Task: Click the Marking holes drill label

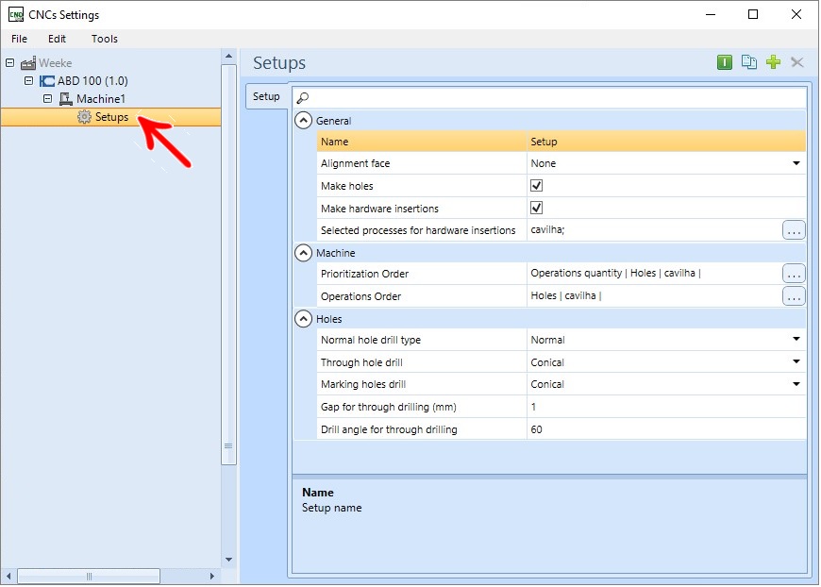Action: [363, 384]
